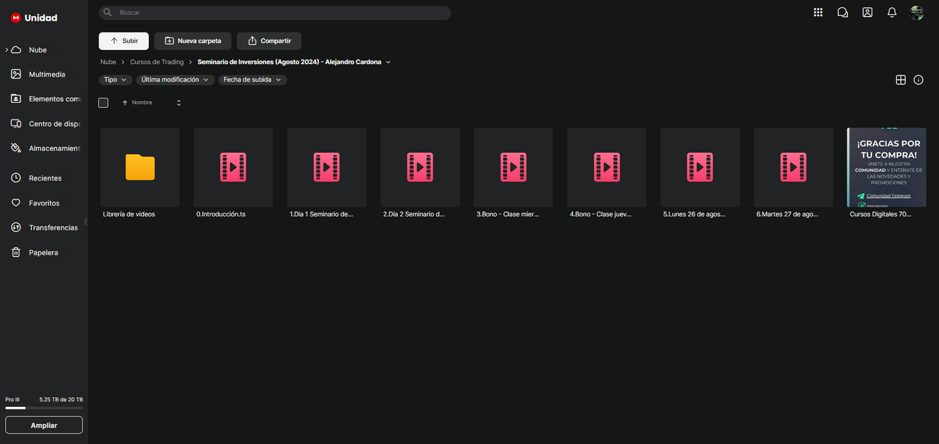Open the Fecha de subida dropdown
939x444 pixels.
click(x=252, y=80)
